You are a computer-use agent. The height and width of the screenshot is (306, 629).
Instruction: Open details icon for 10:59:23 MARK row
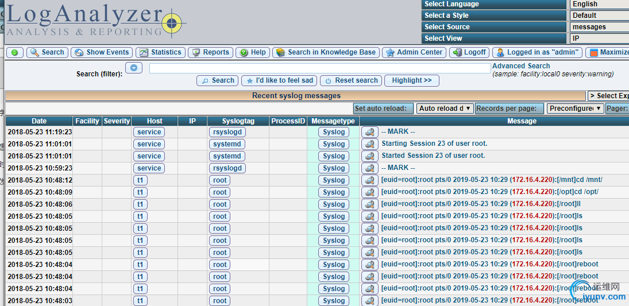[x=369, y=168]
